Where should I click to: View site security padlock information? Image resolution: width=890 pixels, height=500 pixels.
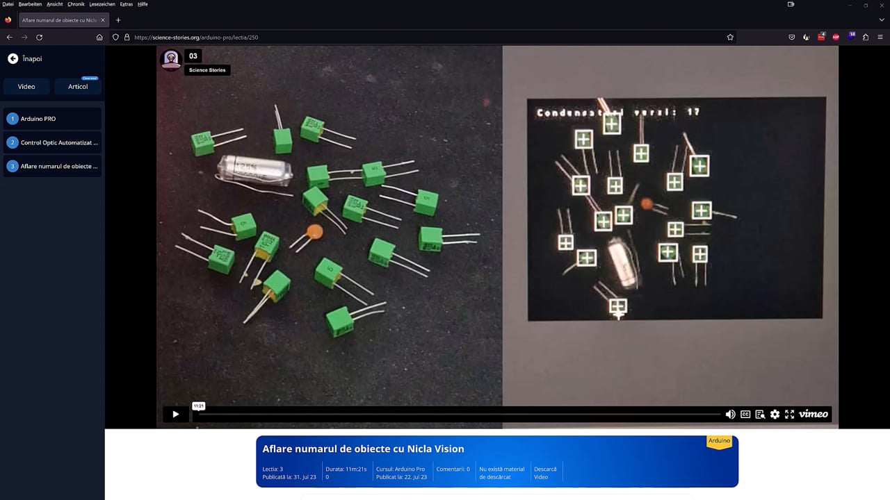coord(127,37)
